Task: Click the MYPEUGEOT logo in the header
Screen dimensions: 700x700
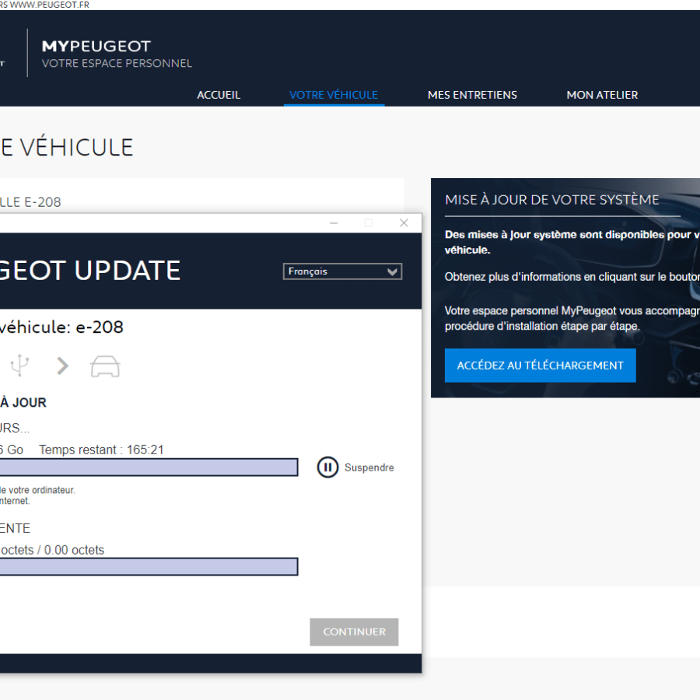Action: click(x=96, y=47)
